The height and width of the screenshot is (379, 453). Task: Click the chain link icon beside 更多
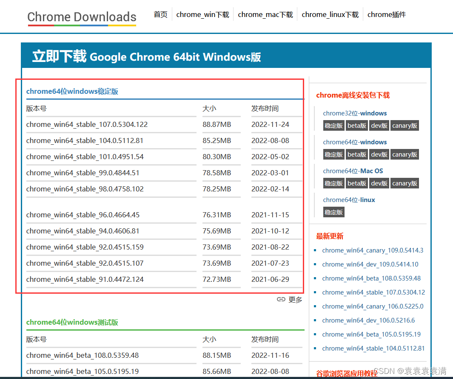tap(281, 300)
